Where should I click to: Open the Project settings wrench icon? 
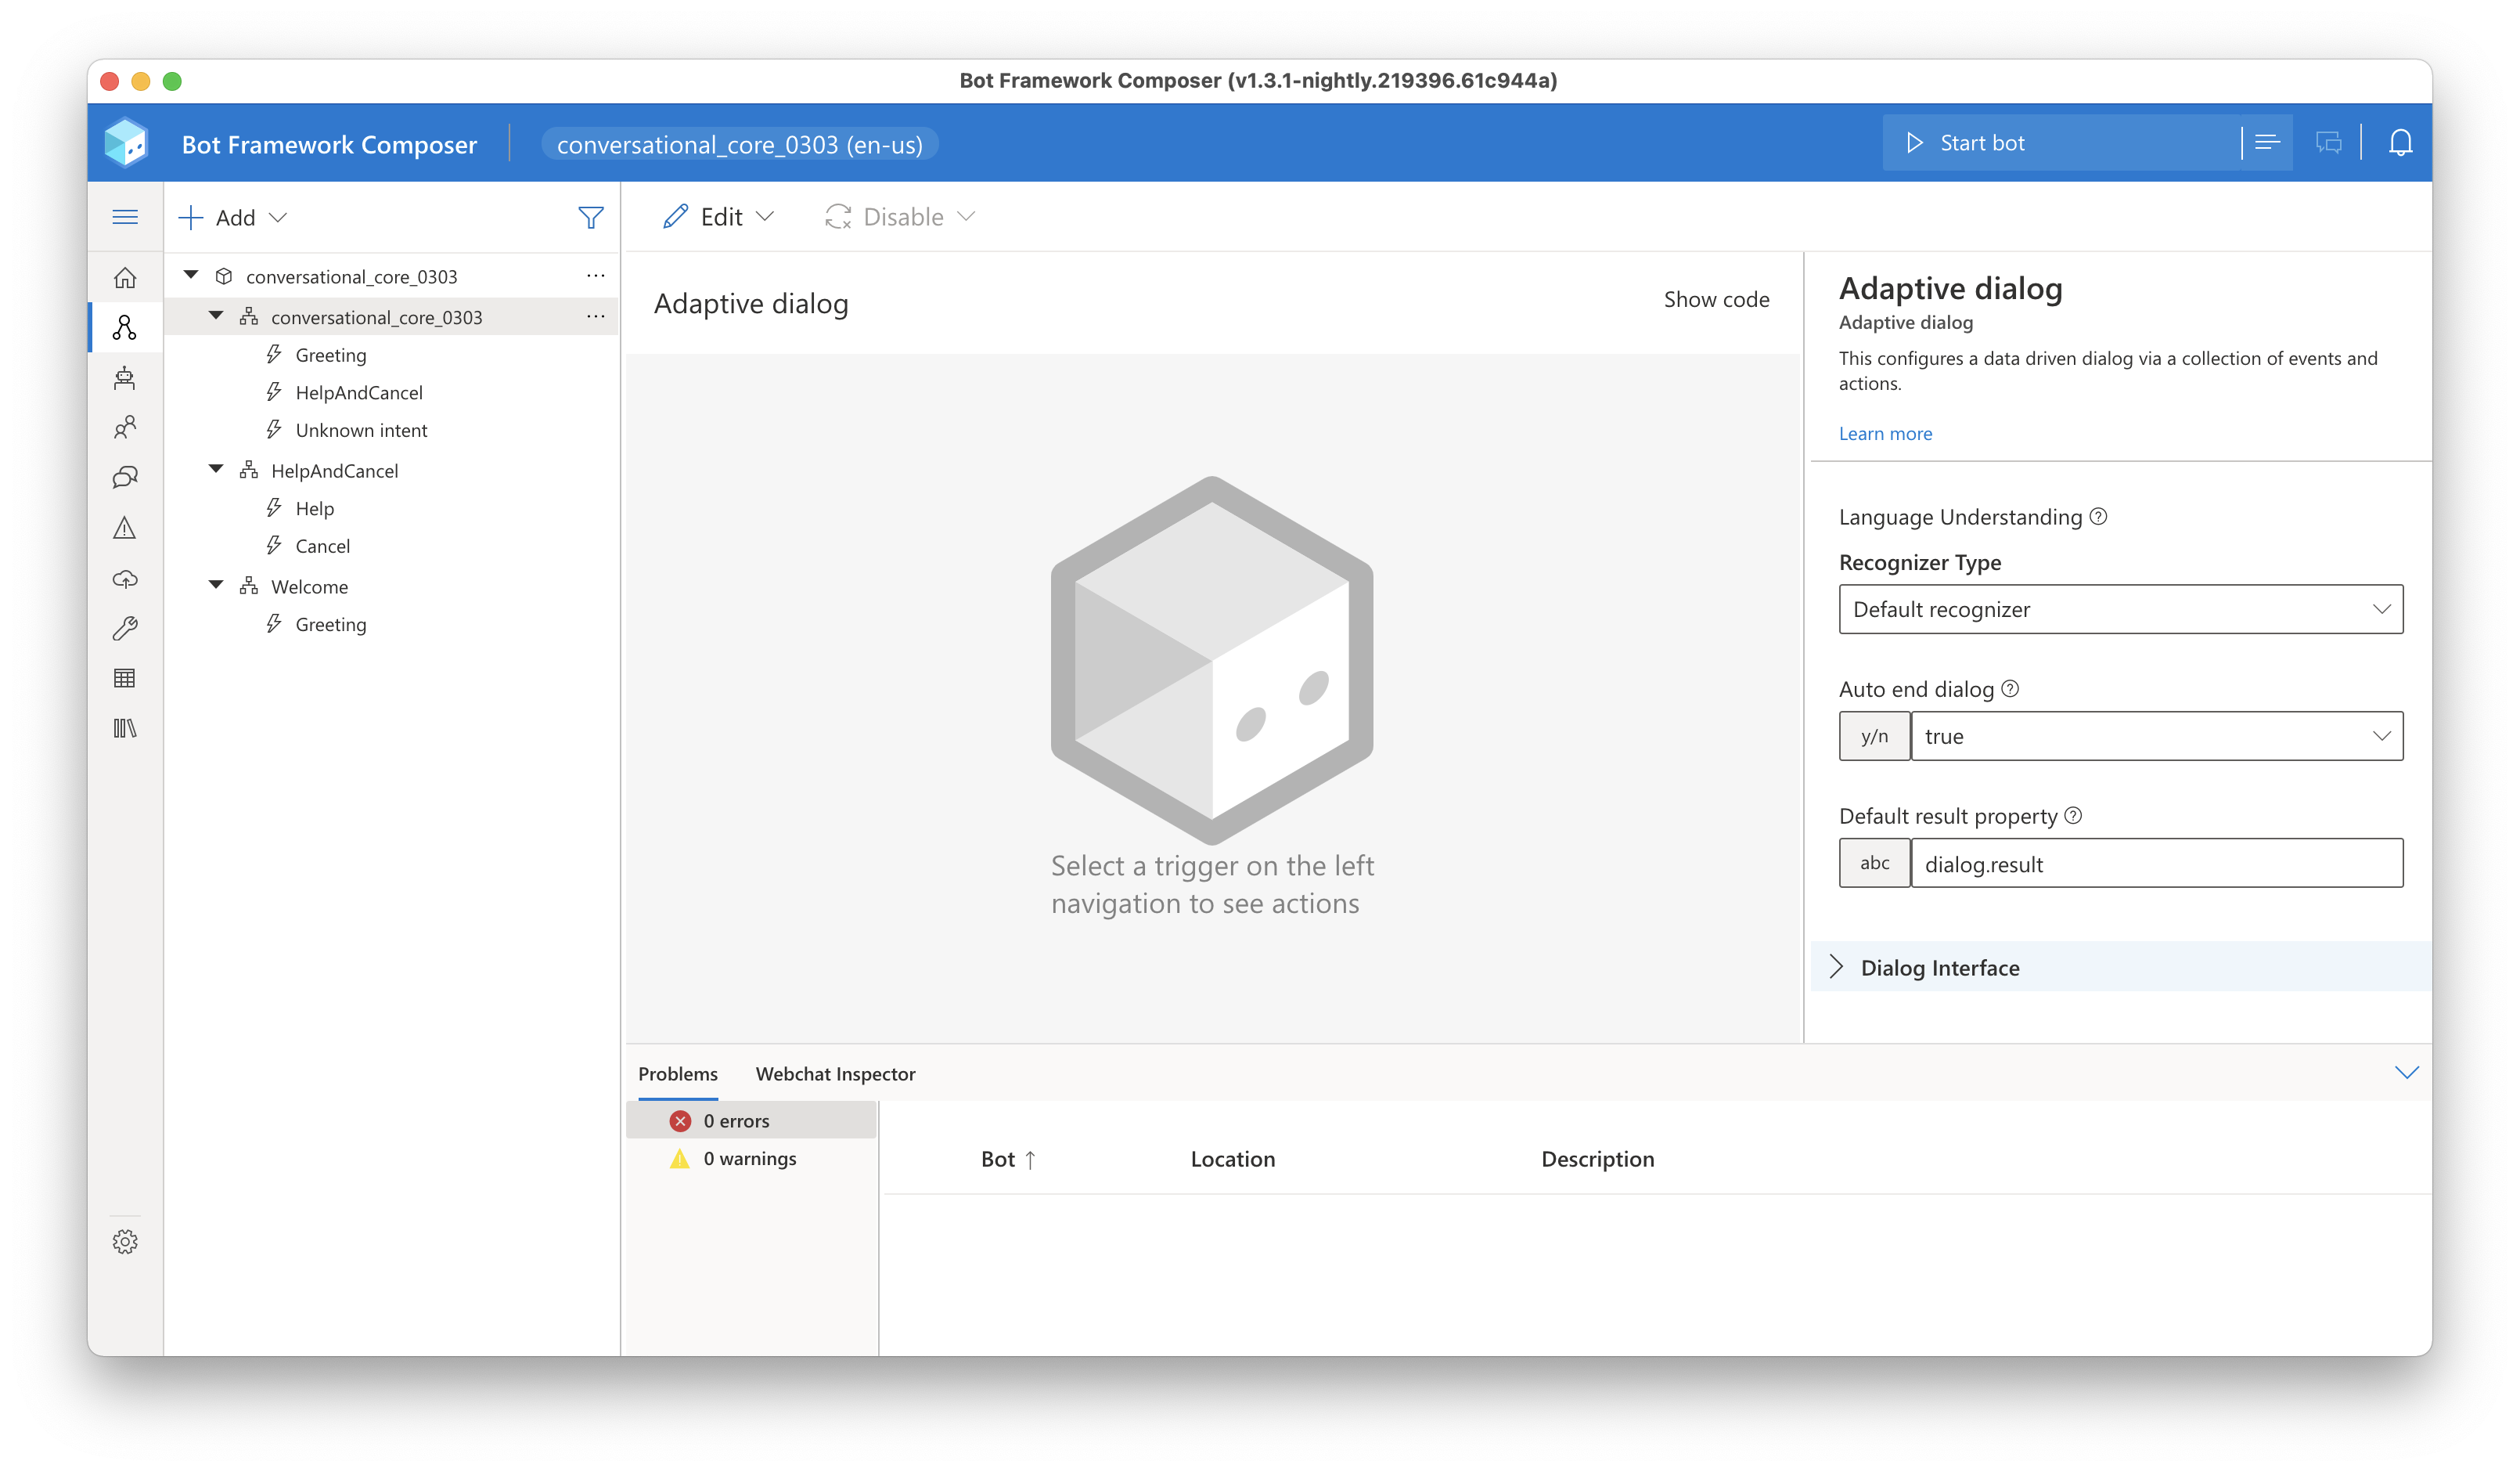(125, 629)
